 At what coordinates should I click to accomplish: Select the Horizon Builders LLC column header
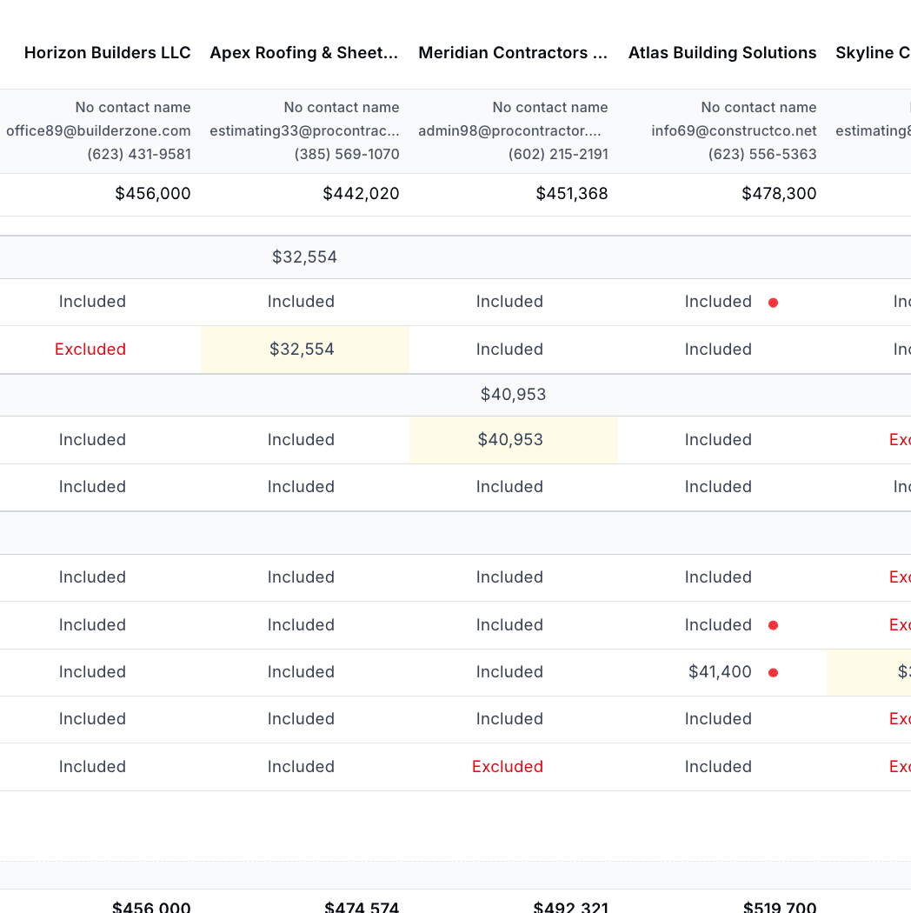point(107,53)
